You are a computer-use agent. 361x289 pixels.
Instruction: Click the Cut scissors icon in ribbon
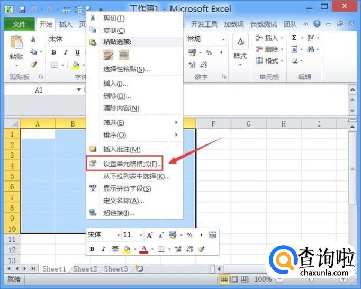point(33,39)
